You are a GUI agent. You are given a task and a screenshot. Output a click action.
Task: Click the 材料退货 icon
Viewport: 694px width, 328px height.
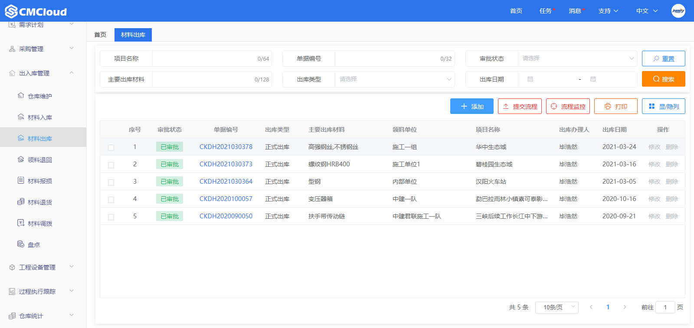[x=21, y=202]
